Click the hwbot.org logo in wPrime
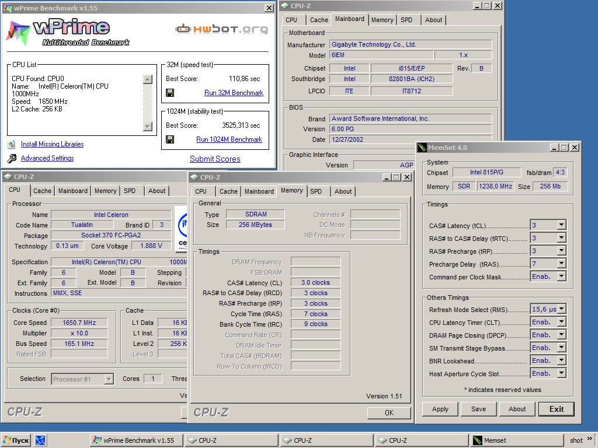598x448 pixels. 221,29
